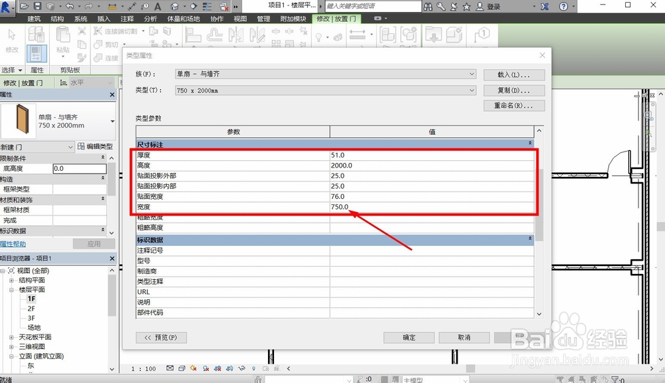
Task: Collapse the 尺寸标注 parameter group
Action: click(x=530, y=144)
